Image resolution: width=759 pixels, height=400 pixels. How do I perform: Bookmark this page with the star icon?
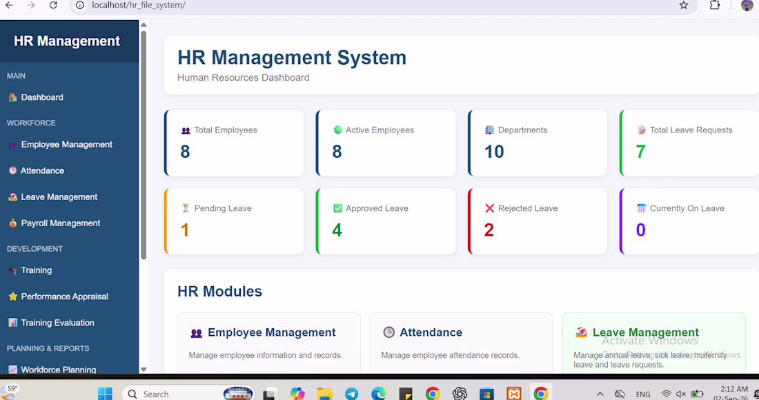[x=684, y=6]
